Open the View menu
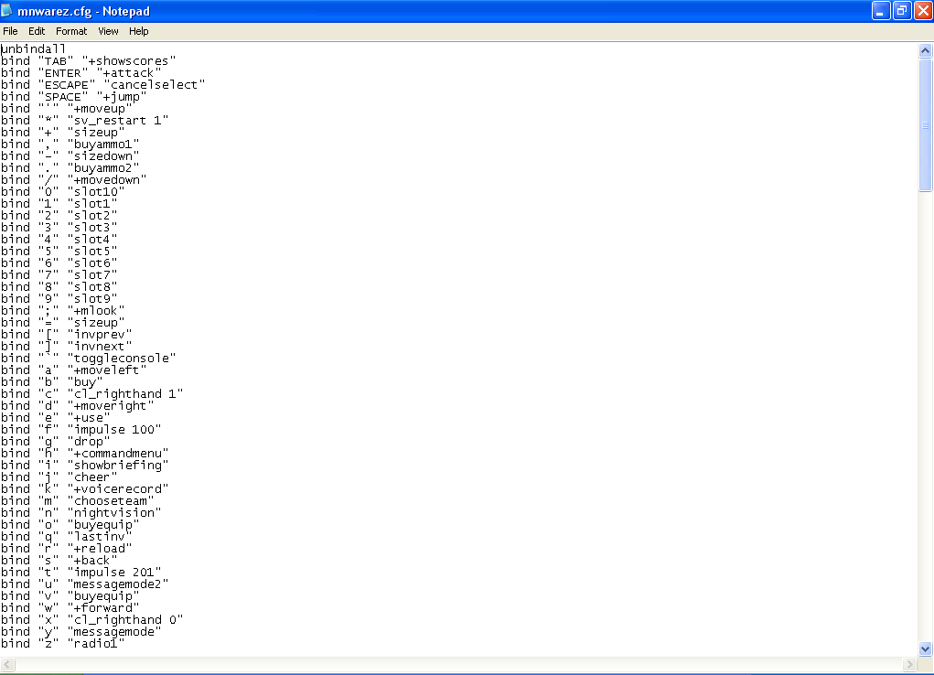This screenshot has height=675, width=934. pyautogui.click(x=108, y=31)
